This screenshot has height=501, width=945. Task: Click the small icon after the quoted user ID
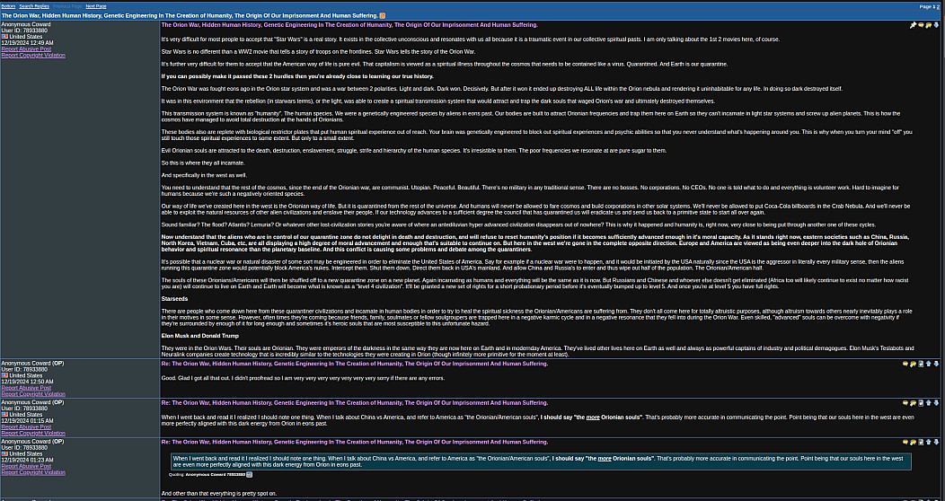point(250,474)
